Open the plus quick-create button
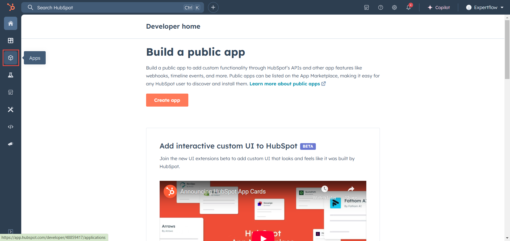Screen dimensions: 510x241 [x=213, y=7]
